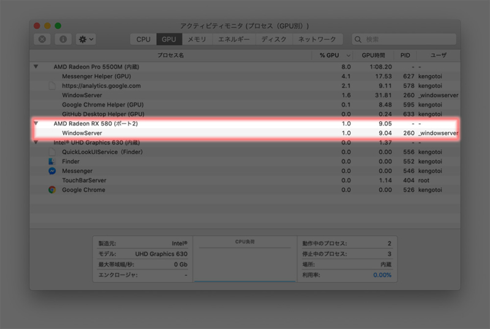The width and height of the screenshot is (490, 329).
Task: Select the TouchBarServer process row
Action: coord(244,180)
